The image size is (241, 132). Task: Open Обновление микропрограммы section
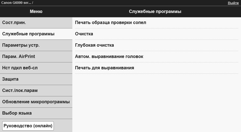tap(36, 102)
